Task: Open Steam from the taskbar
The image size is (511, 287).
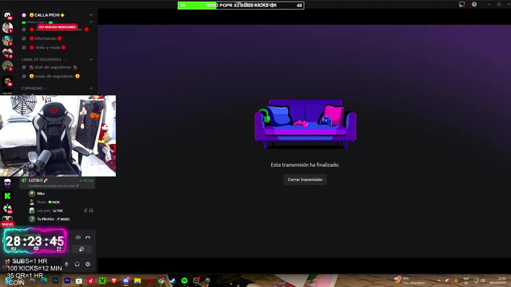Action: point(172,281)
